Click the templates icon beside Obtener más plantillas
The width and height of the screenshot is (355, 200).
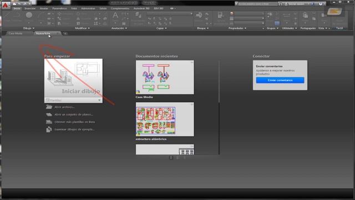(49, 122)
